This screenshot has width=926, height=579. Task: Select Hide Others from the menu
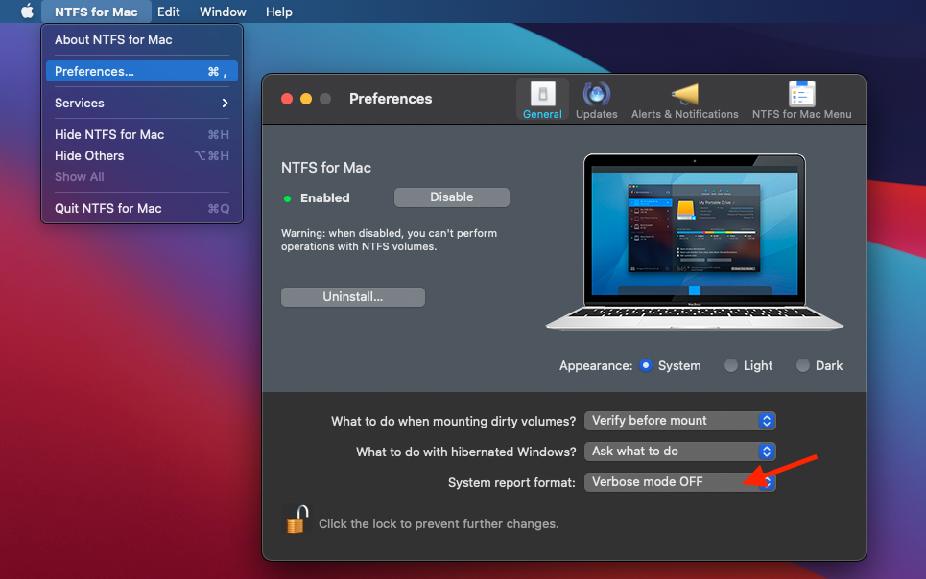pyautogui.click(x=89, y=155)
